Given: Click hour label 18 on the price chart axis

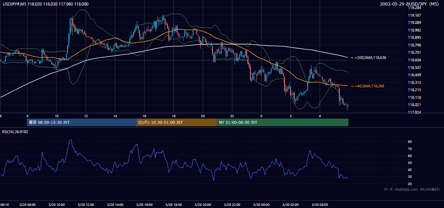Looking at the screenshot, I should point(174,116).
